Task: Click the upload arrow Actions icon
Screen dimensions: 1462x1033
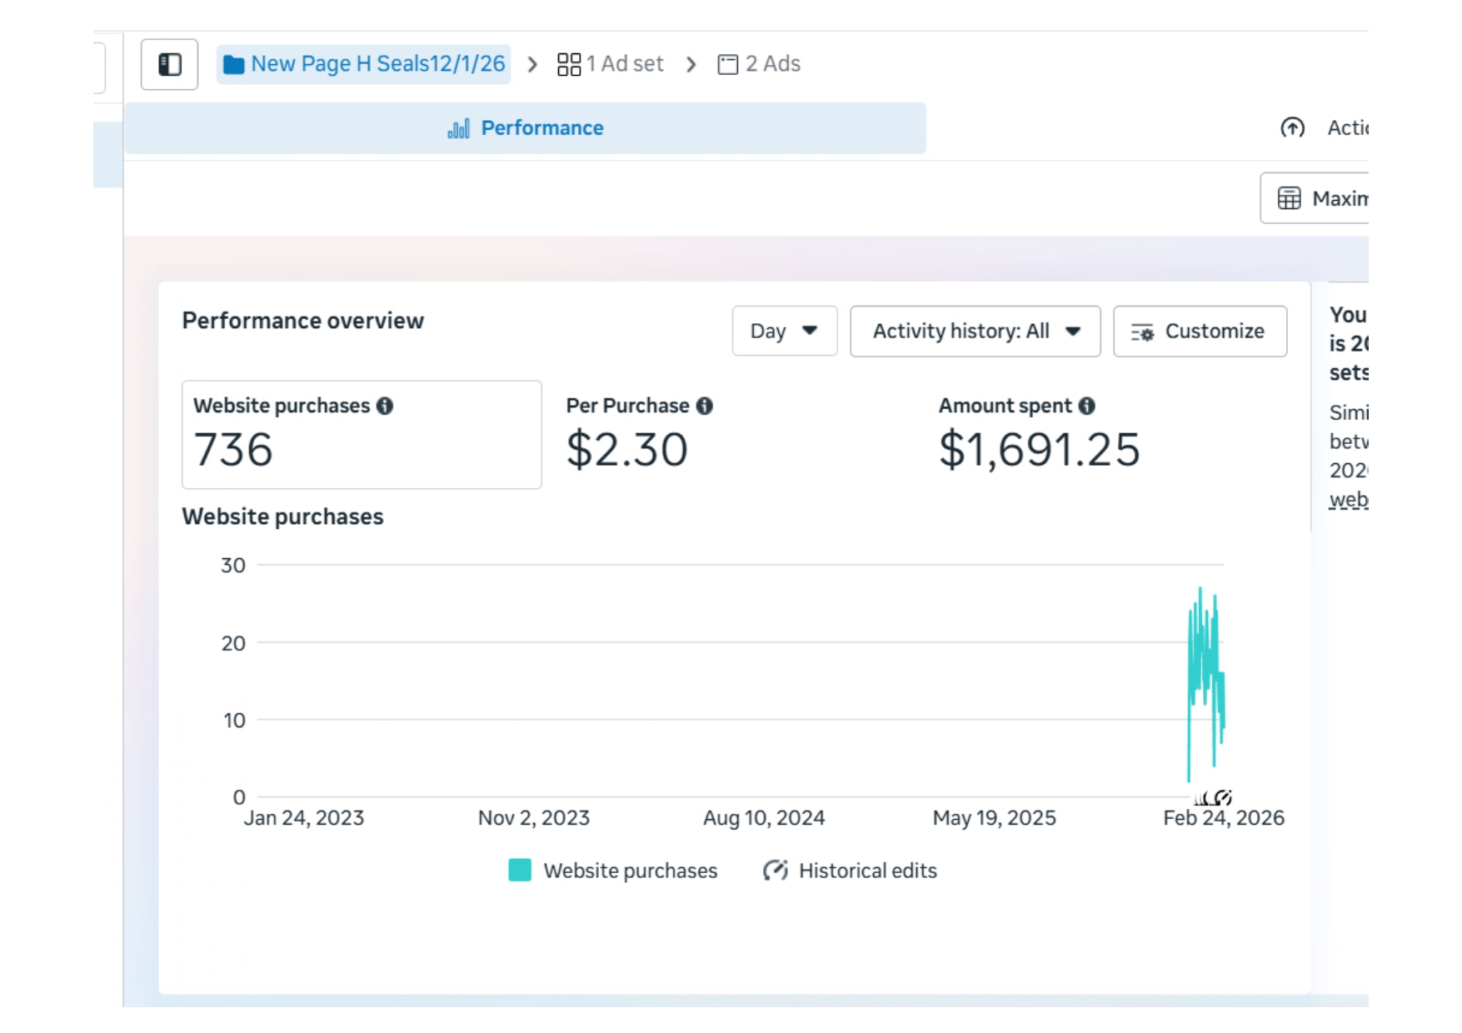Action: point(1292,127)
